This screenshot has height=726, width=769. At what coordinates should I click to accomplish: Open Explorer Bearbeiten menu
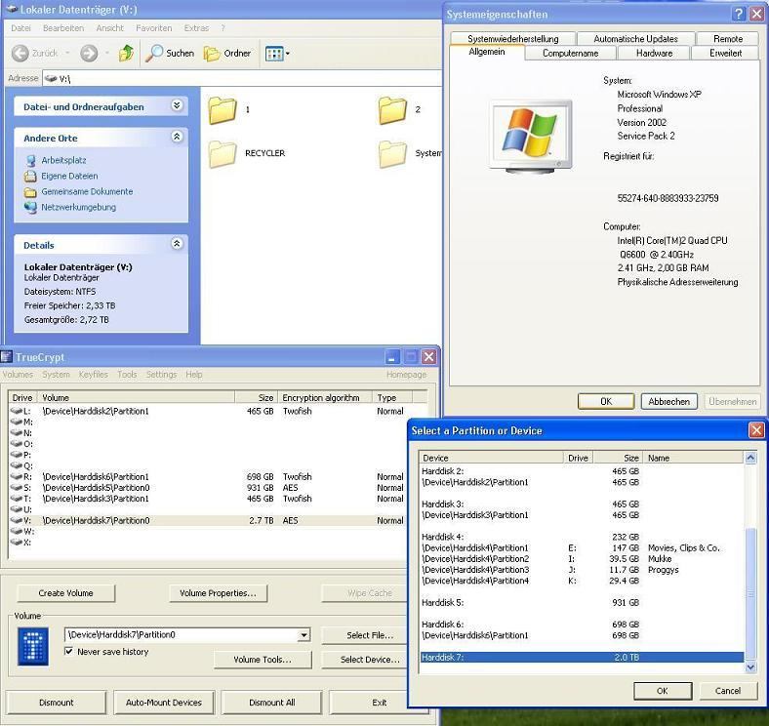point(63,28)
